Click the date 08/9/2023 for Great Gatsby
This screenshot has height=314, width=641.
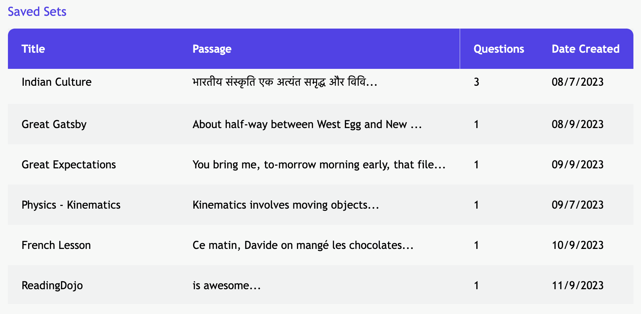[578, 124]
